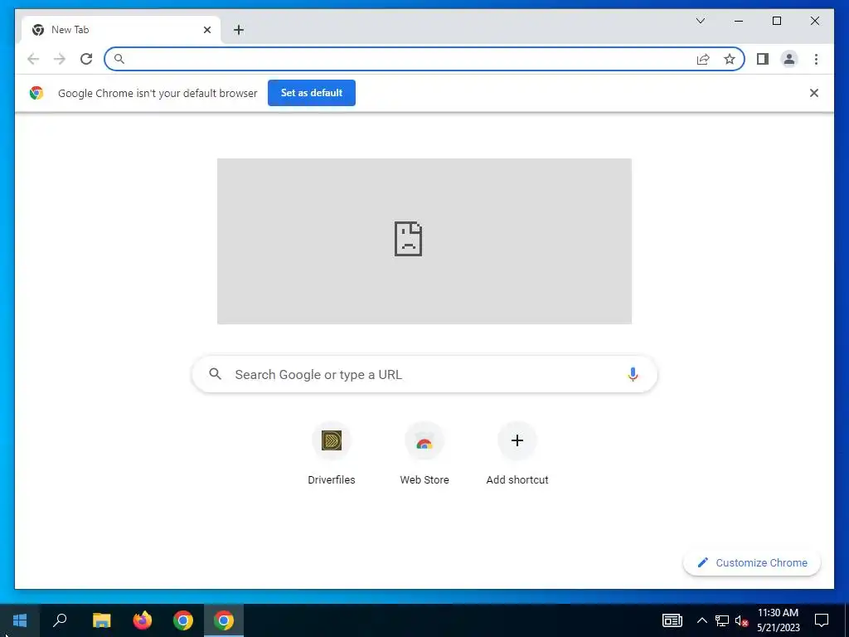Click the address bar search magnifier icon
The width and height of the screenshot is (849, 637).
click(x=119, y=59)
